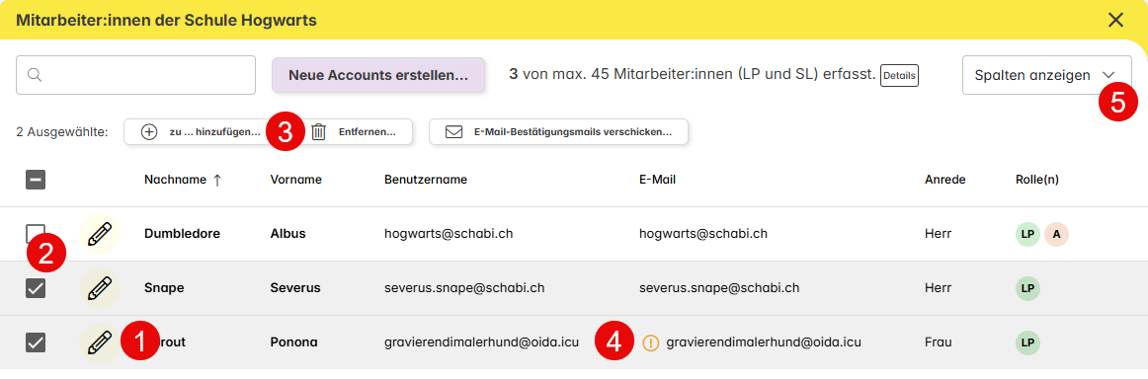Click the surname Snape
1148x379 pixels.
pos(164,288)
